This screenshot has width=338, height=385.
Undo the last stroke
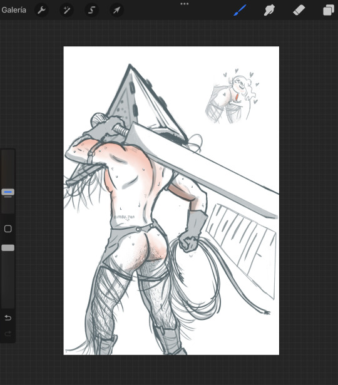8,318
